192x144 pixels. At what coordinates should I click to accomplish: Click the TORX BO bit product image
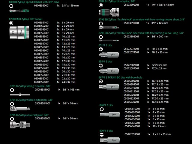109,87
